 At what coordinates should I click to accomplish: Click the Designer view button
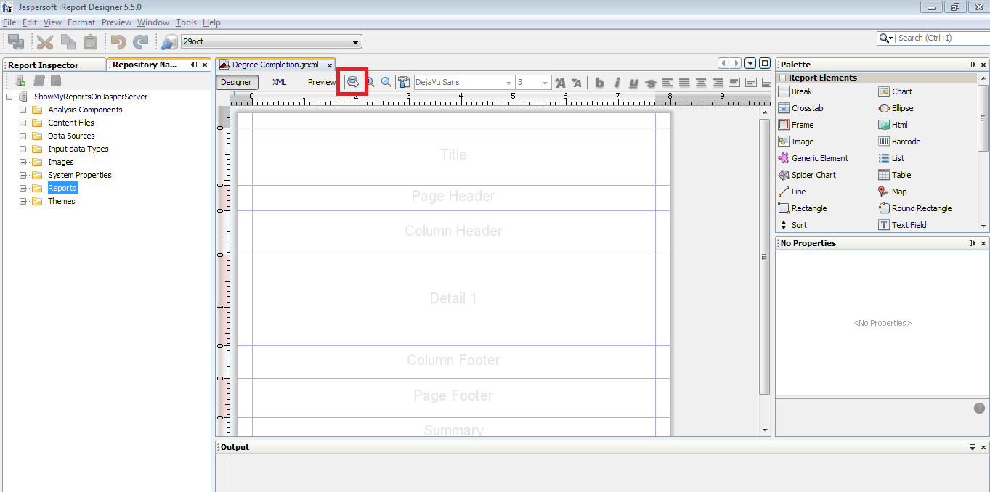[236, 82]
